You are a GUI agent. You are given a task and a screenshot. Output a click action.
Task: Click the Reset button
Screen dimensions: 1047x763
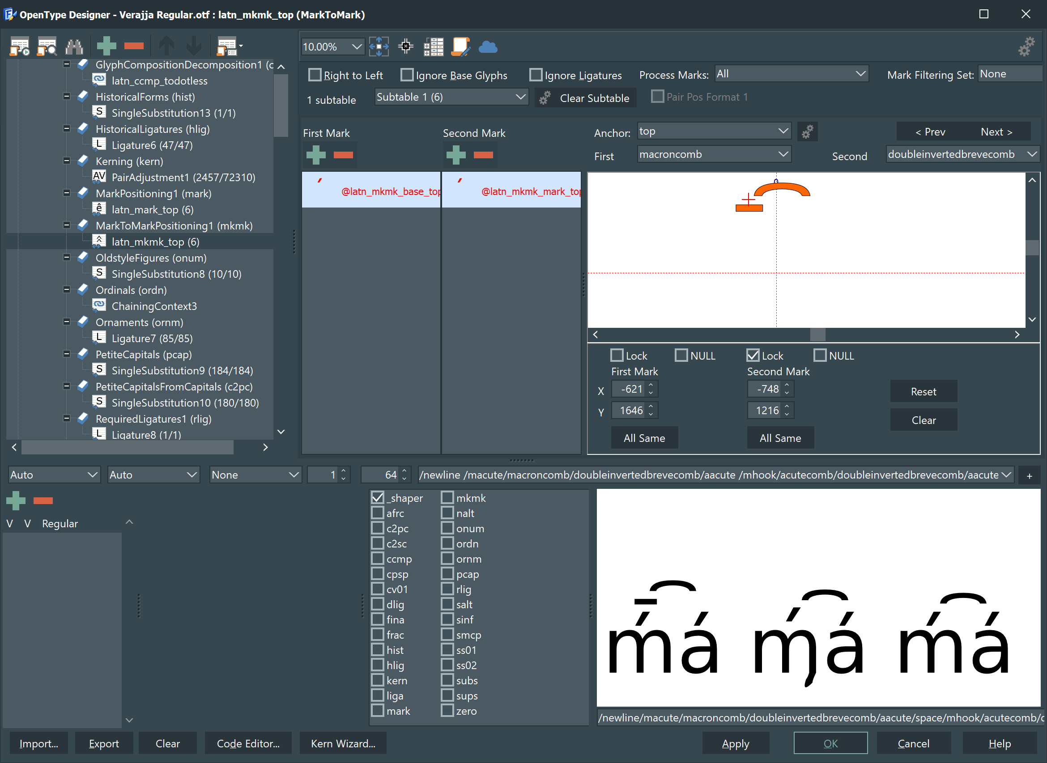(923, 391)
